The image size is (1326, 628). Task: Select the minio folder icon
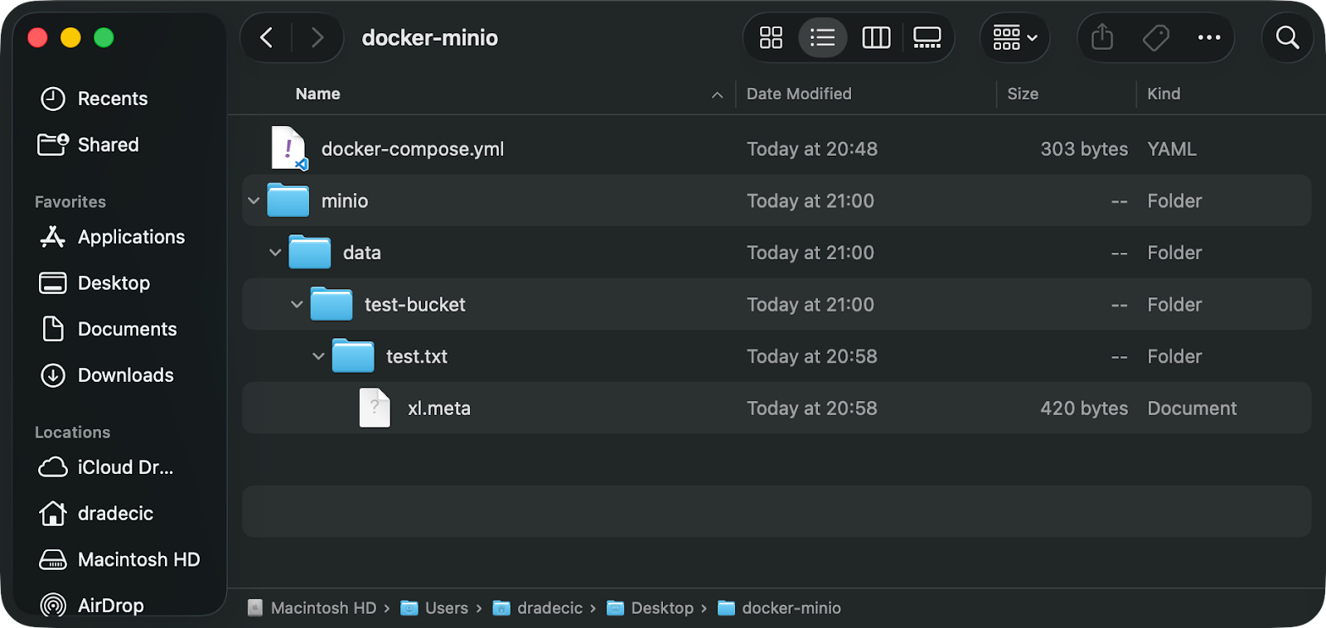(x=288, y=200)
